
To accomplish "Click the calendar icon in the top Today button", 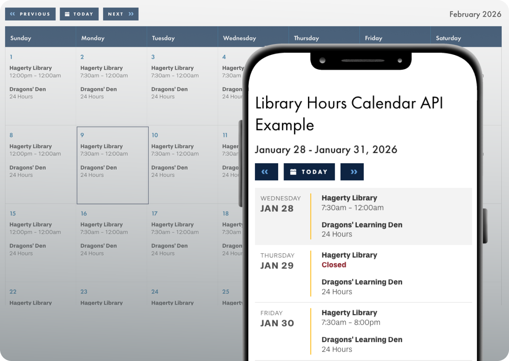I will click(x=67, y=14).
